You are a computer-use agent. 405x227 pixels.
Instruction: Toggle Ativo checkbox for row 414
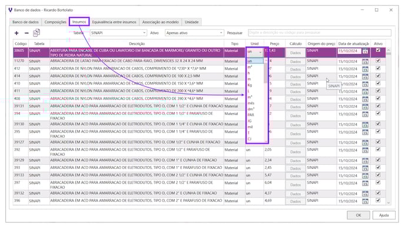coord(378,76)
